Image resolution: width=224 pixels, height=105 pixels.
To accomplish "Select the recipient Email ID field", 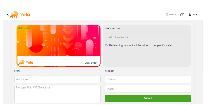I will point(148,89).
